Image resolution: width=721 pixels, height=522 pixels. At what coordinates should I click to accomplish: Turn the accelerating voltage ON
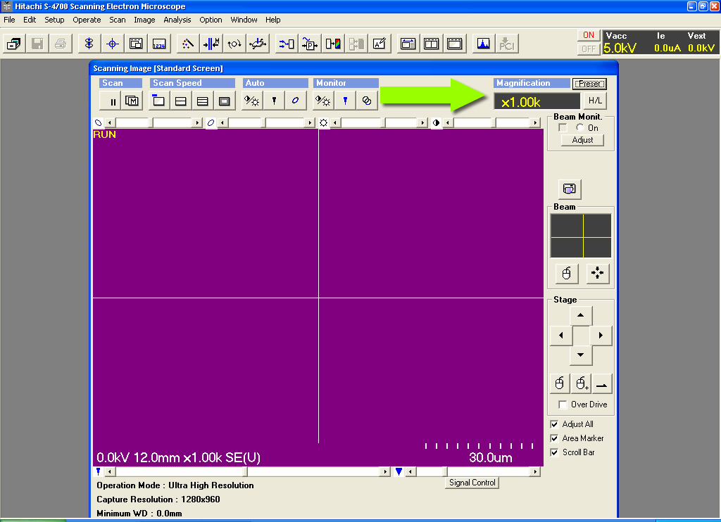click(589, 35)
